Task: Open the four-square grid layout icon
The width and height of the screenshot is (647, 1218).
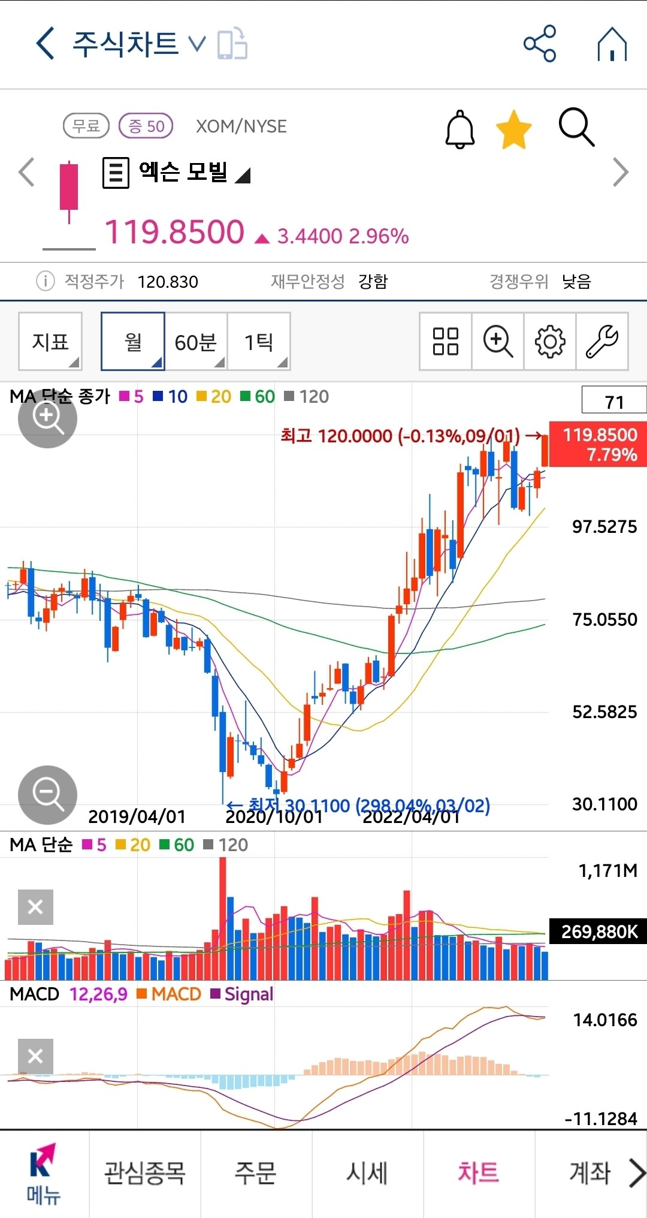Action: [x=445, y=342]
